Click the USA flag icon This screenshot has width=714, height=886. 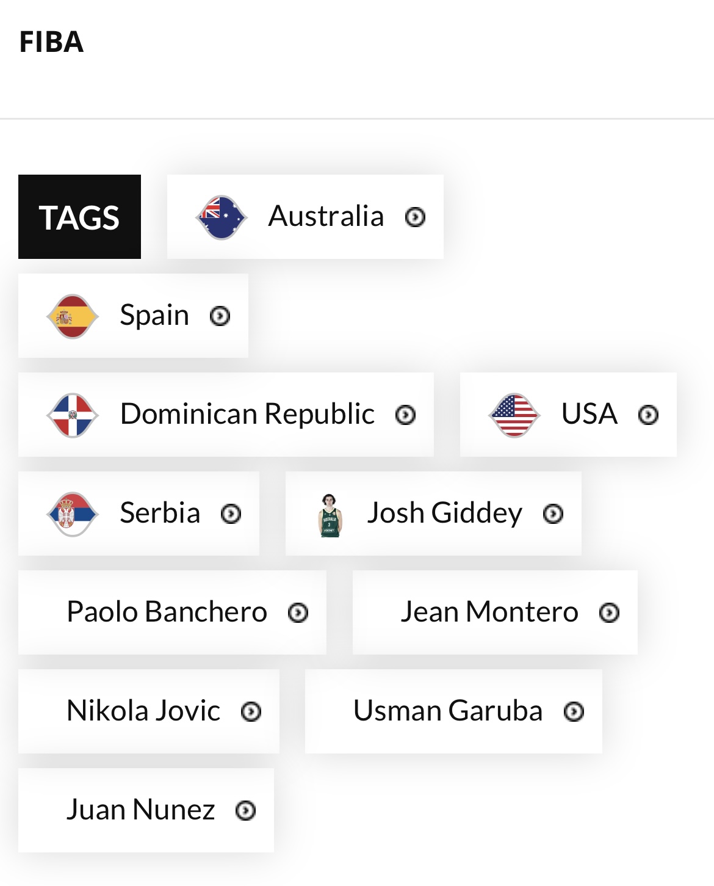(514, 415)
